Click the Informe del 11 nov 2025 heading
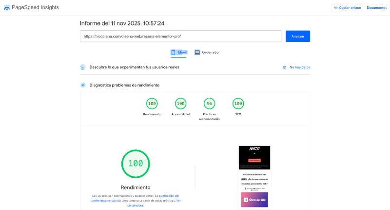This screenshot has height=210, width=390. coord(122,23)
